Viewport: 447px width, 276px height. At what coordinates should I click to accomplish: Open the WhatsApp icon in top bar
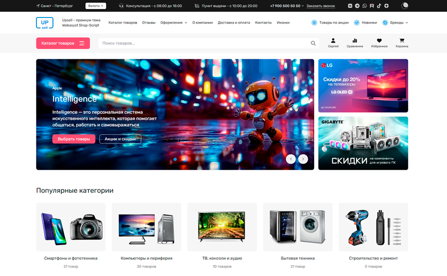pos(365,6)
